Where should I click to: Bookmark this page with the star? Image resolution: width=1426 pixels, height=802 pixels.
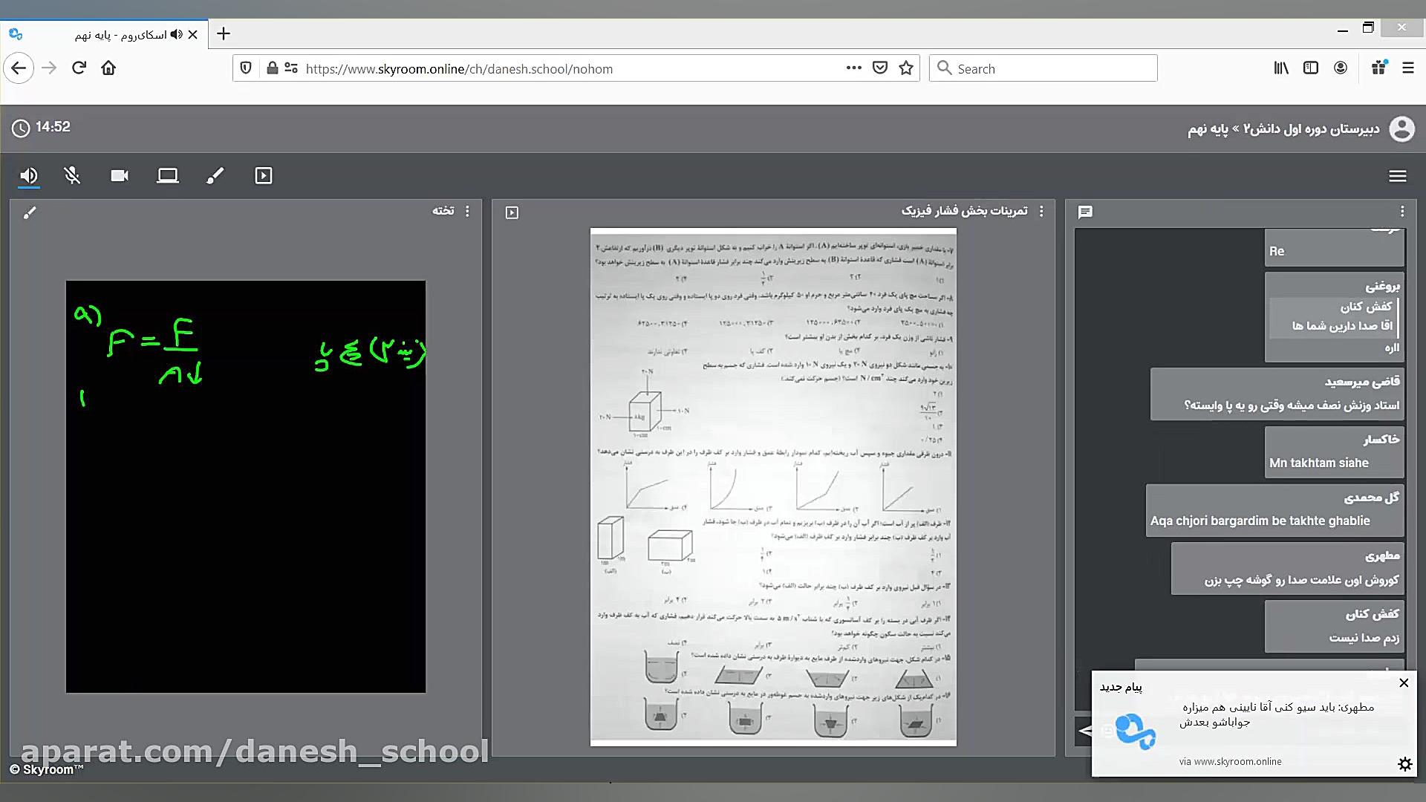(x=906, y=68)
